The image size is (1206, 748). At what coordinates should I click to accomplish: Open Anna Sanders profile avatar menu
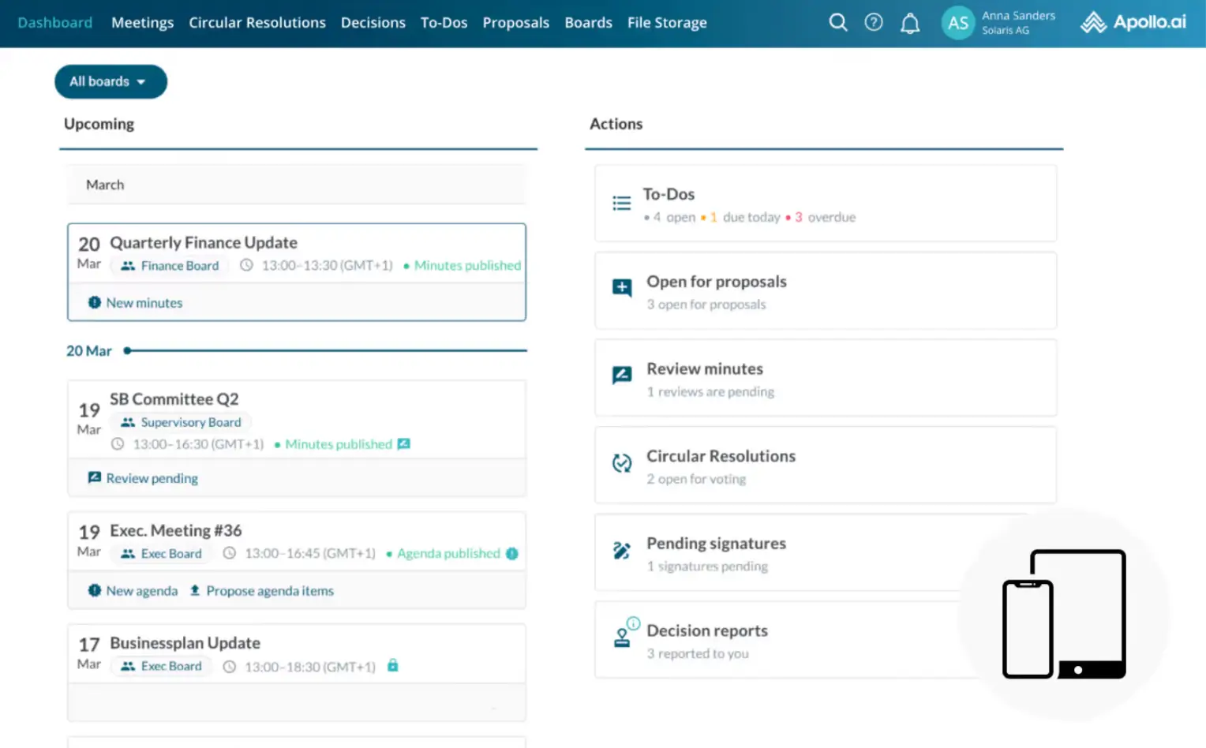pos(958,23)
